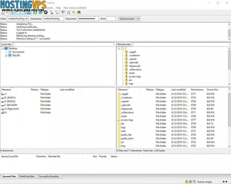Expand the Local site path dropdown

114,44
